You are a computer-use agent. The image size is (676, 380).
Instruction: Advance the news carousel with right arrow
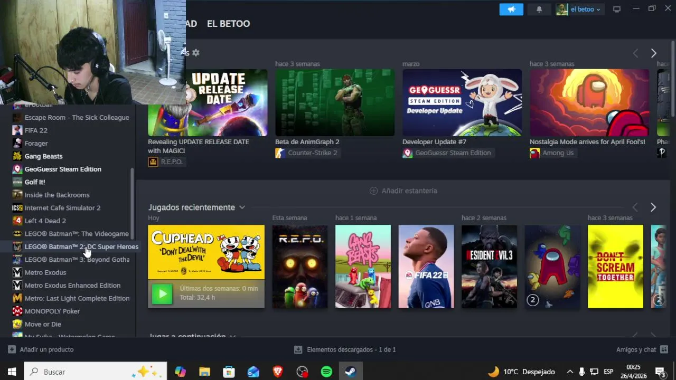(x=653, y=53)
